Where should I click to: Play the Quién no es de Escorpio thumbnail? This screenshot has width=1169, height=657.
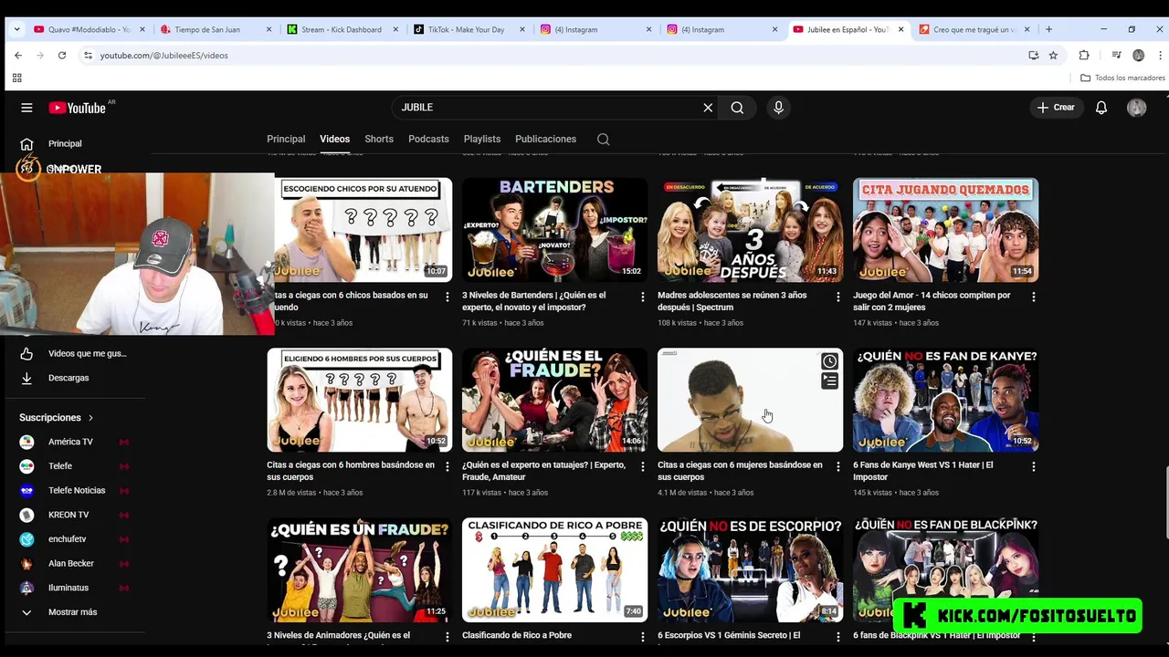click(x=750, y=569)
